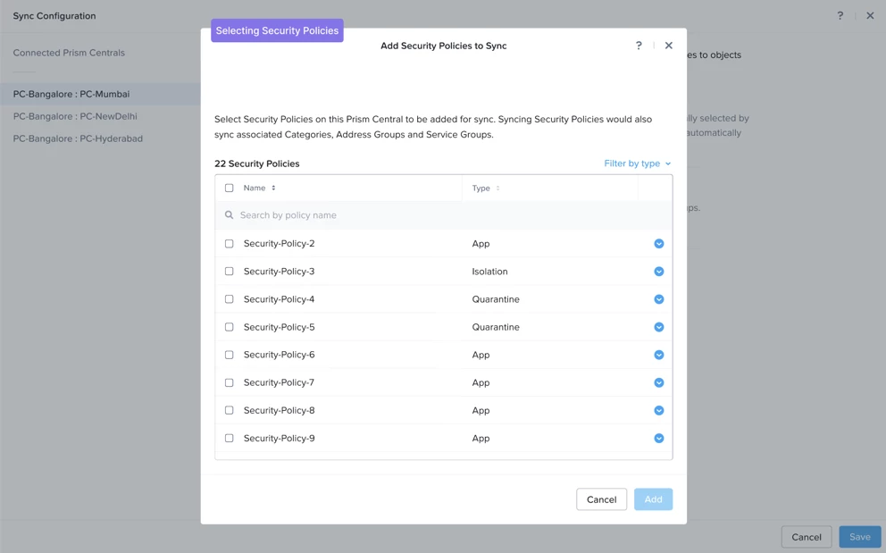This screenshot has height=553, width=886.
Task: Check the Security-Policy-5 checkbox
Action: click(x=229, y=327)
